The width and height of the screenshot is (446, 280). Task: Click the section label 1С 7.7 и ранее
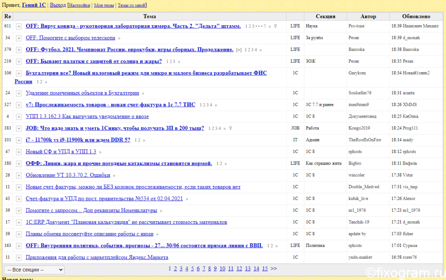coord(320,105)
